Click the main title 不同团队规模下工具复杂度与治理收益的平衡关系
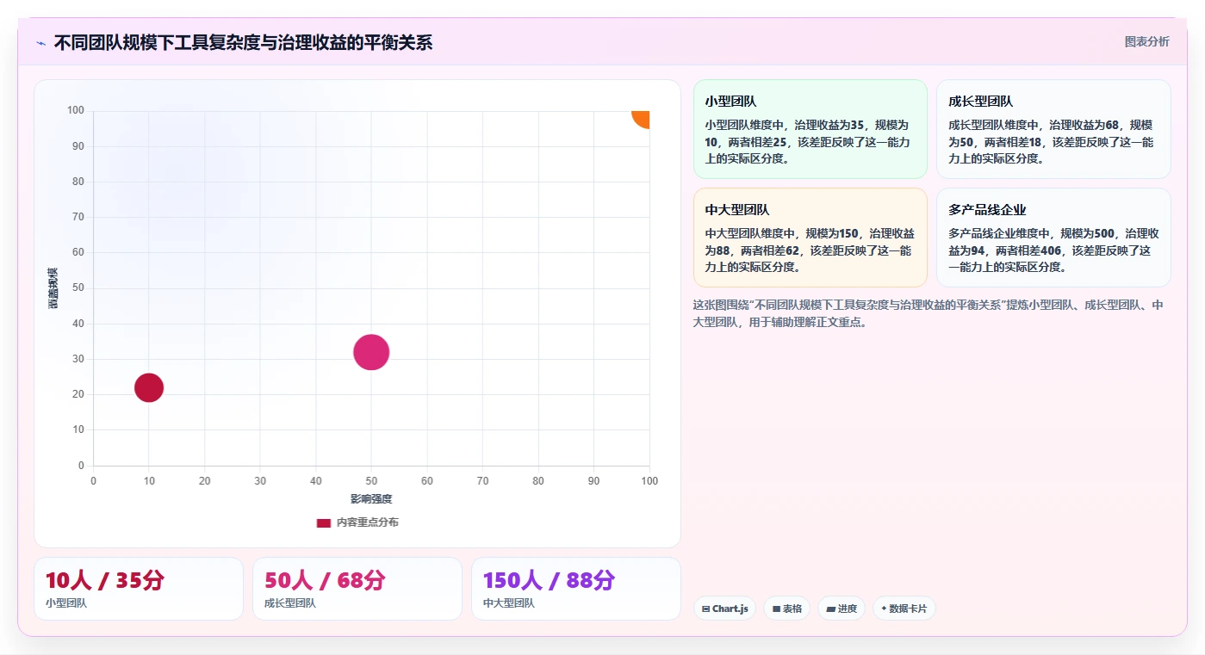The image size is (1205, 655). pos(243,42)
